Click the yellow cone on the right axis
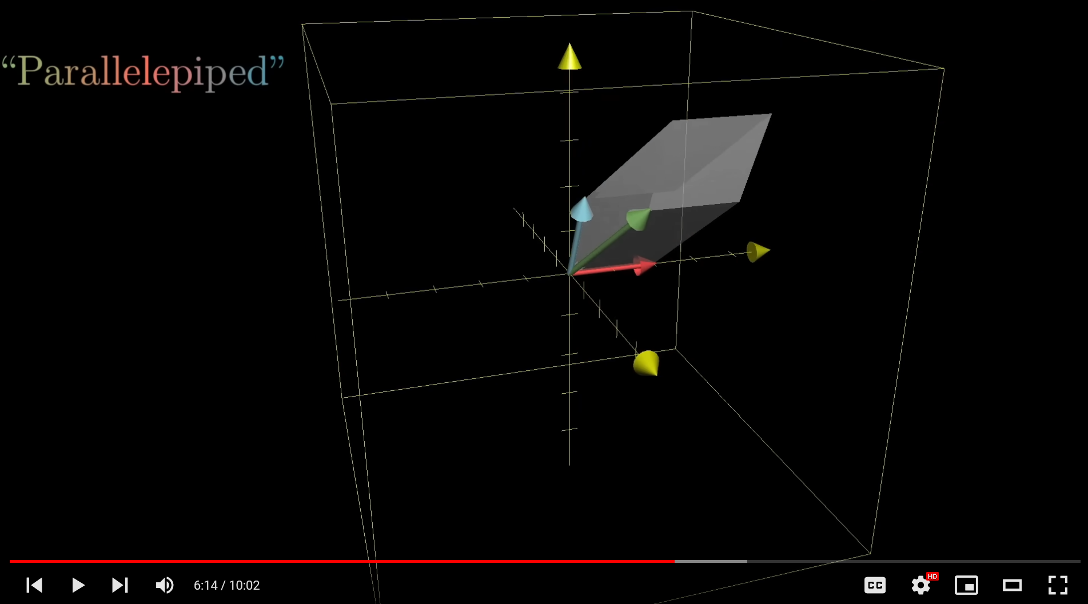Viewport: 1088px width, 604px height. tap(758, 251)
